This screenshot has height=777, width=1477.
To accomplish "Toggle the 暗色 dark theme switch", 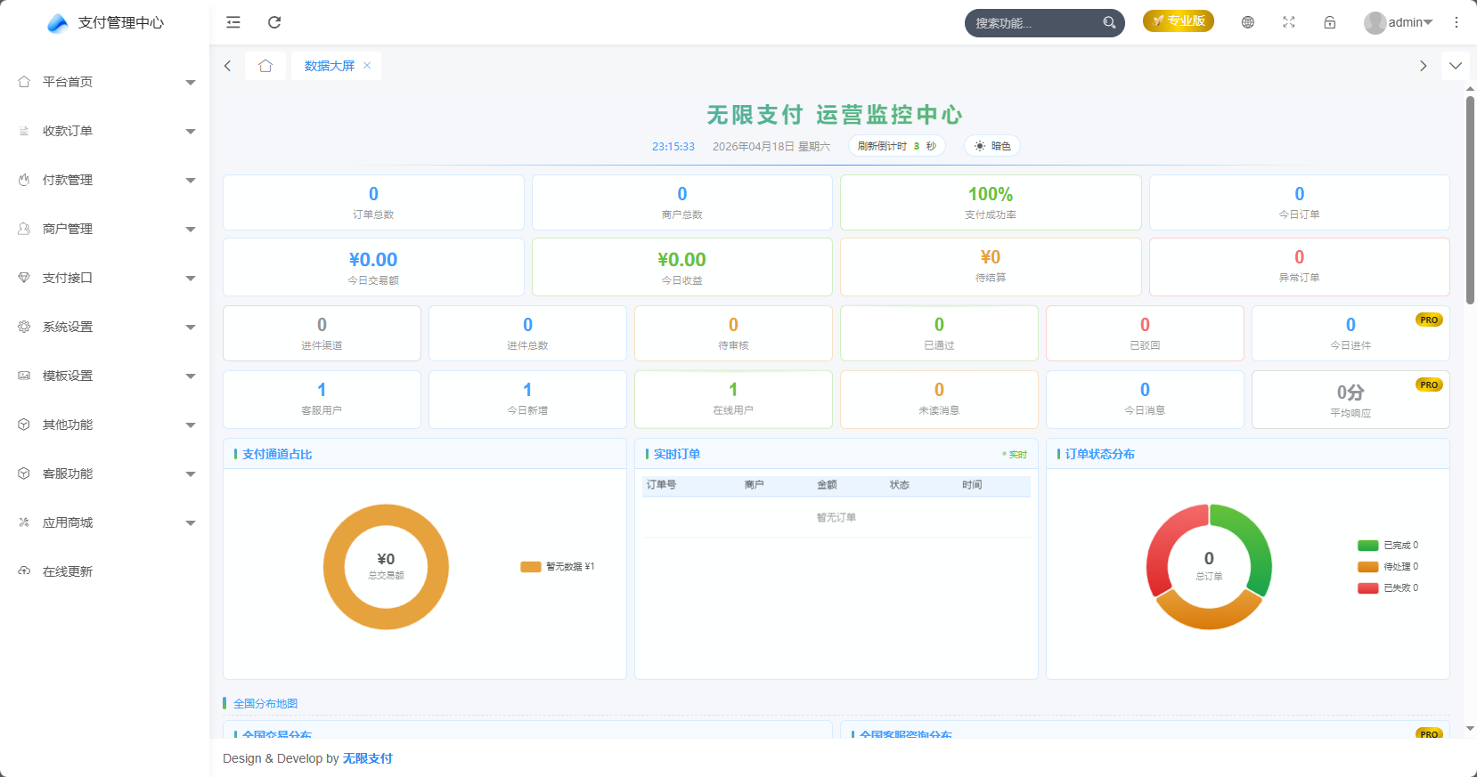I will coord(992,146).
